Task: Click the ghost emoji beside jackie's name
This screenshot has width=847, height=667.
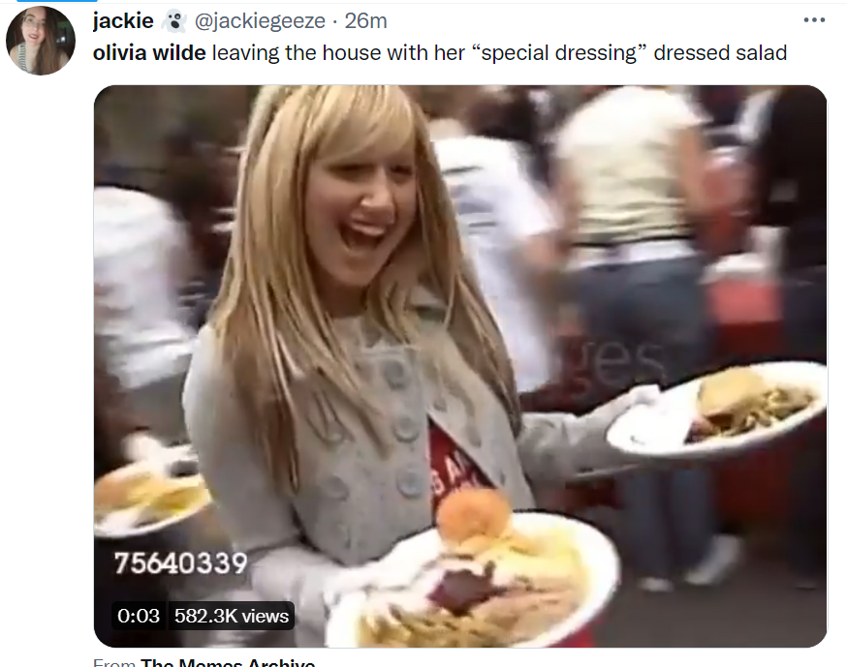Action: coord(173,20)
